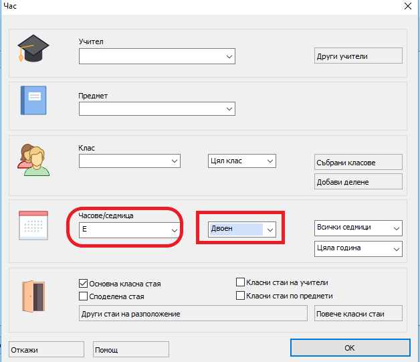Open the Всички седмици dropdown
420x362 pixels.
tap(397, 228)
